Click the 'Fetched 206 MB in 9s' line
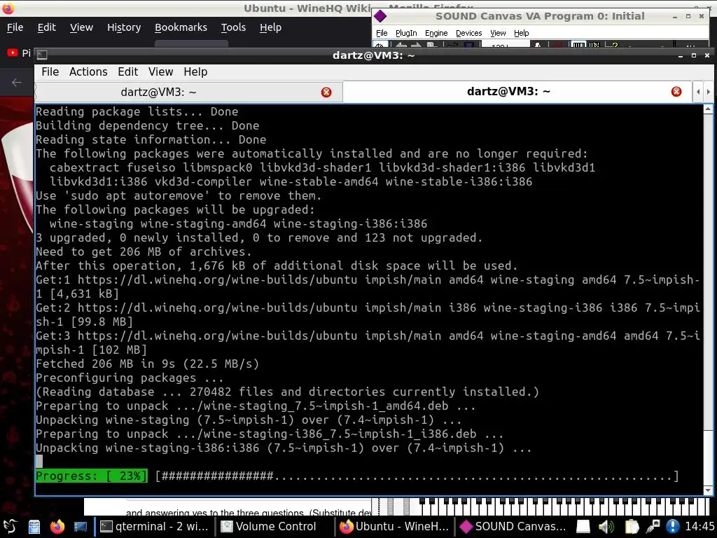The width and height of the screenshot is (717, 538). (147, 364)
